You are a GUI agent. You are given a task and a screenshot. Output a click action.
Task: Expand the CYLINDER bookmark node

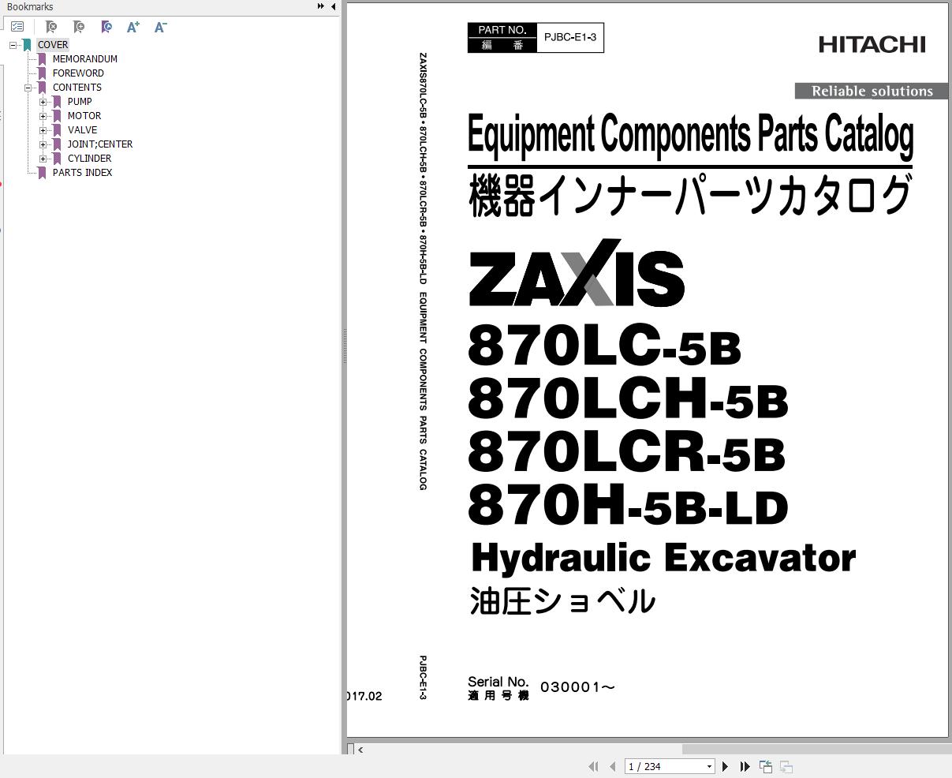pyautogui.click(x=43, y=159)
